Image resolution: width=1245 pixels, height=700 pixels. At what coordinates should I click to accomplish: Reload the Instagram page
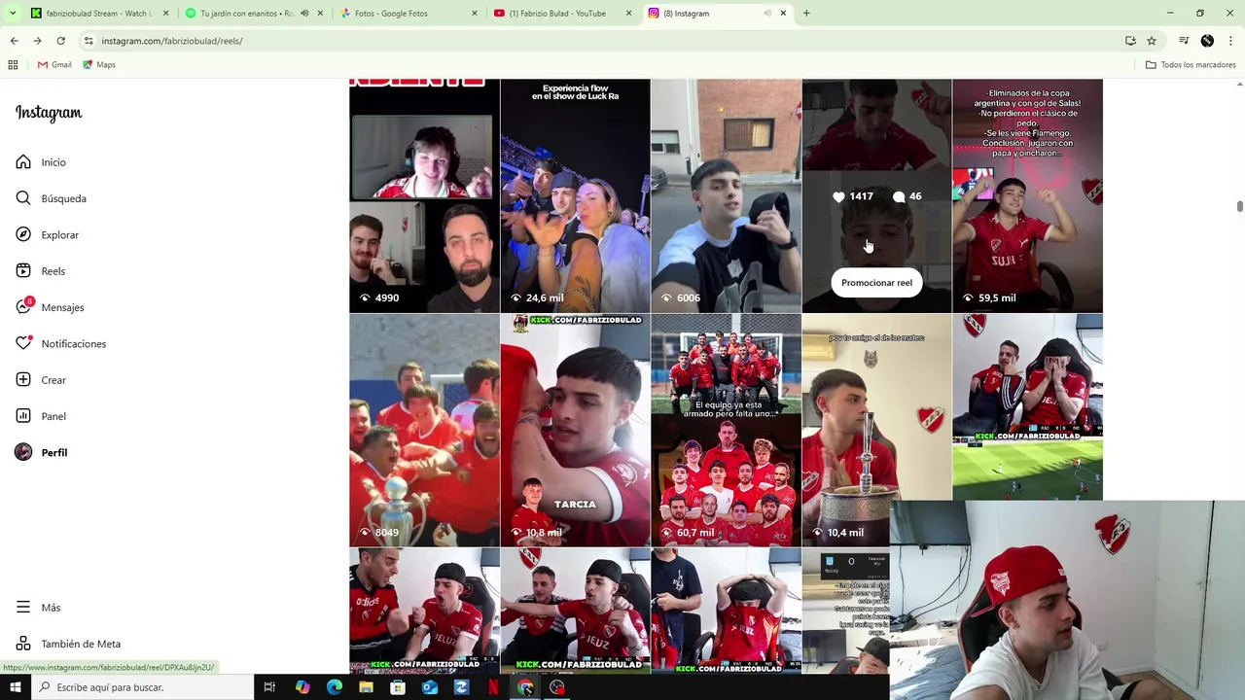click(60, 41)
